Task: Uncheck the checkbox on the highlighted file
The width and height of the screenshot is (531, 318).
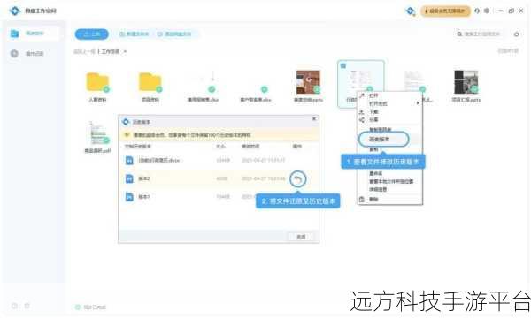Action: click(x=343, y=65)
